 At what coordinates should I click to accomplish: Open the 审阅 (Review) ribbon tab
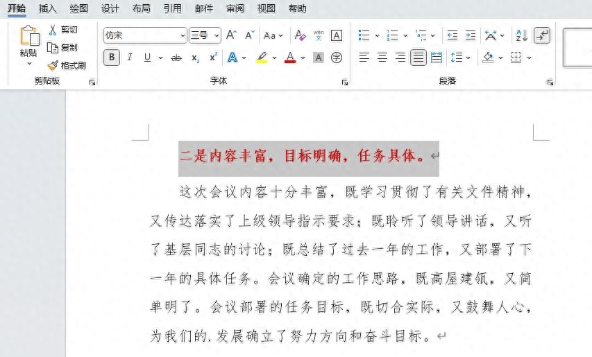(235, 8)
